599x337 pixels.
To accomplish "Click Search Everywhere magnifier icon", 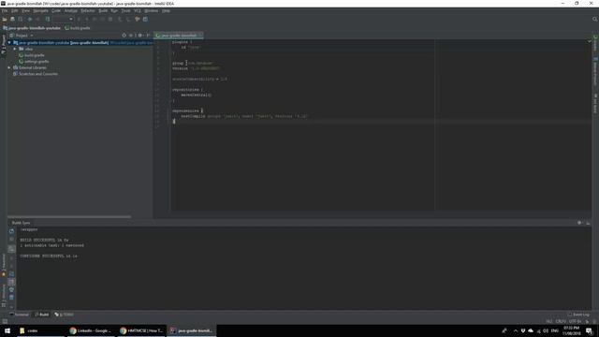I will click(x=595, y=19).
